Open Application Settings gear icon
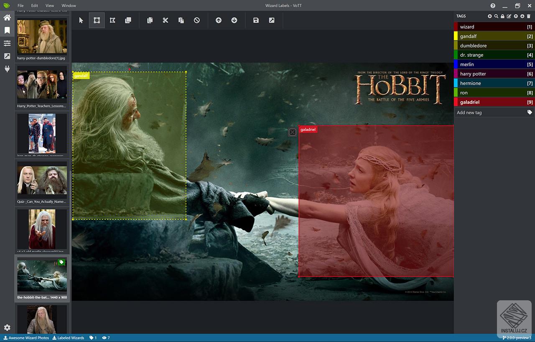 pyautogui.click(x=7, y=328)
